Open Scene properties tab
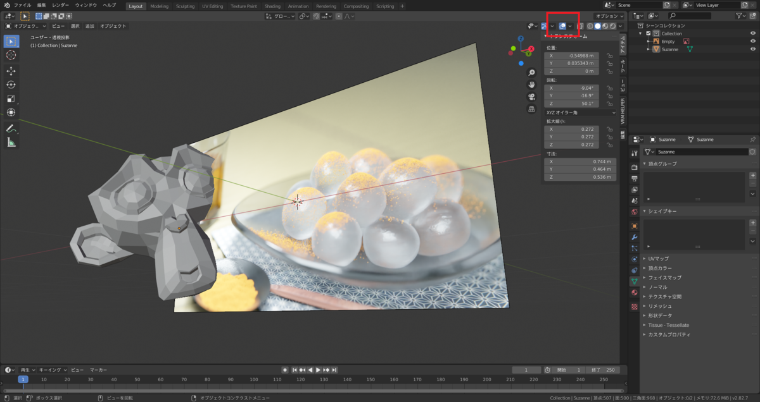 [x=635, y=201]
